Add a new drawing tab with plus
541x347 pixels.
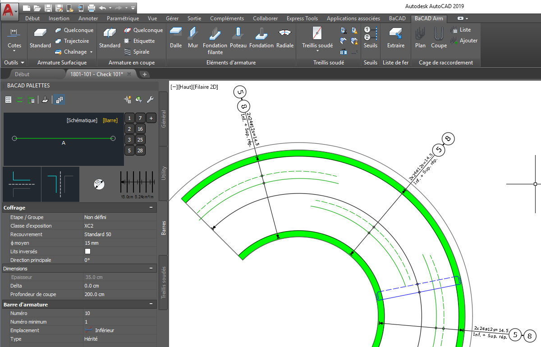144,74
